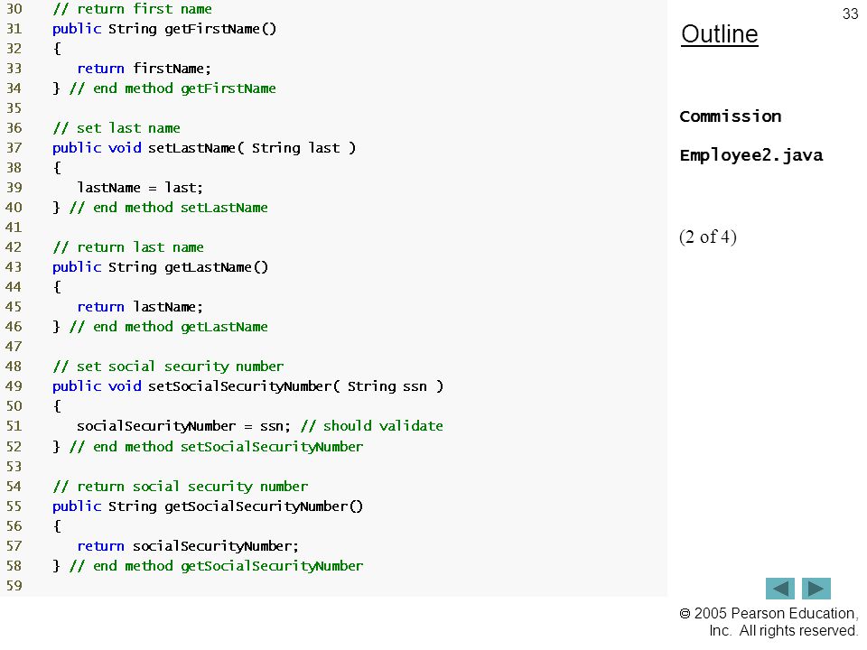Click line number 35
Image resolution: width=867 pixels, height=650 pixels.
[14, 108]
